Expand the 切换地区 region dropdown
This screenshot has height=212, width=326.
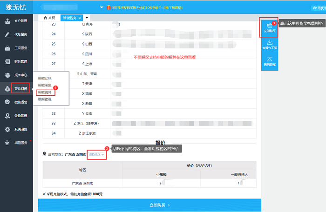[x=96, y=154]
